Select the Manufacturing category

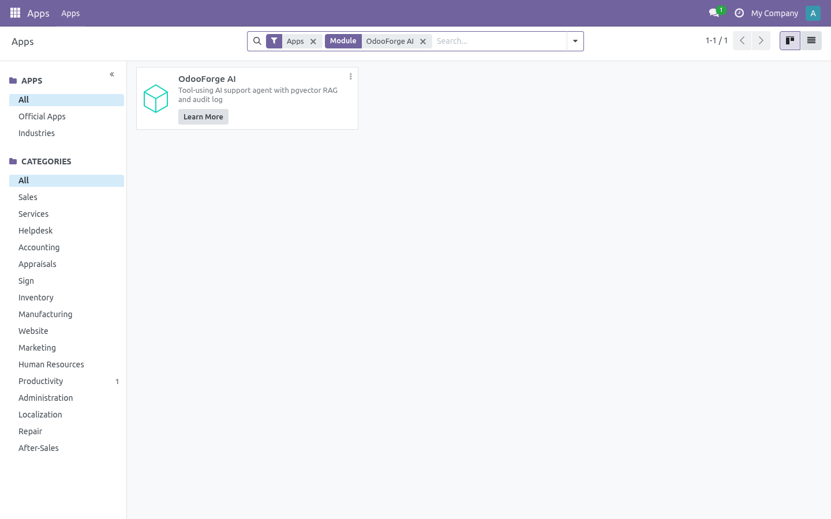click(66, 314)
